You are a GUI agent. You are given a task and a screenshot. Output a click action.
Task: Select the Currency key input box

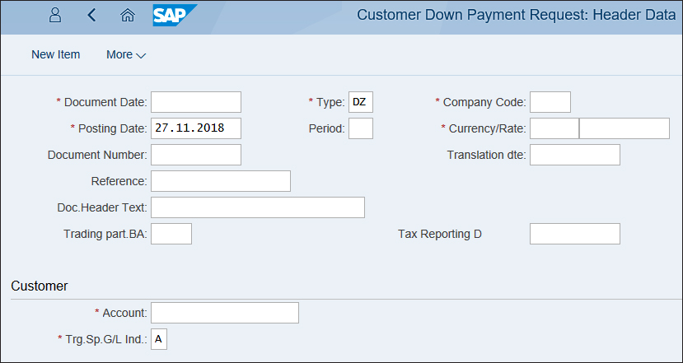(x=554, y=128)
